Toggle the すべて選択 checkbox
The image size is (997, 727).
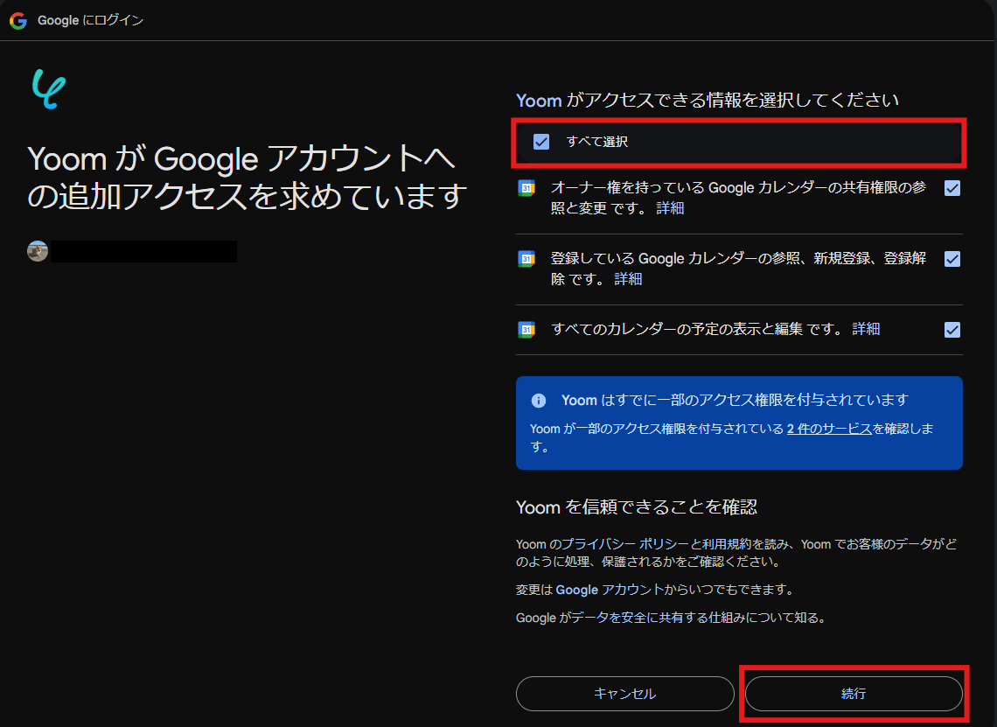click(541, 142)
